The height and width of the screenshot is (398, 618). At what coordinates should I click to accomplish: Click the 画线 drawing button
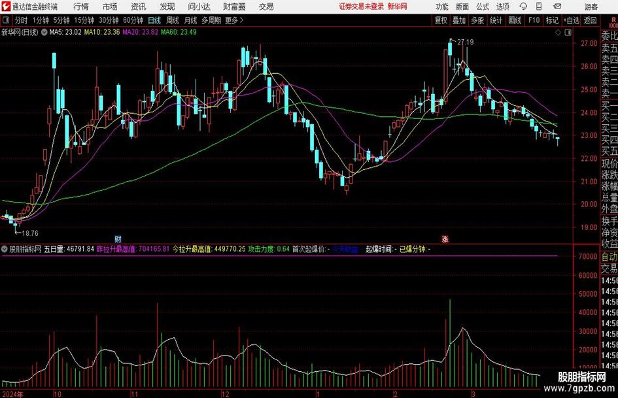pos(515,20)
